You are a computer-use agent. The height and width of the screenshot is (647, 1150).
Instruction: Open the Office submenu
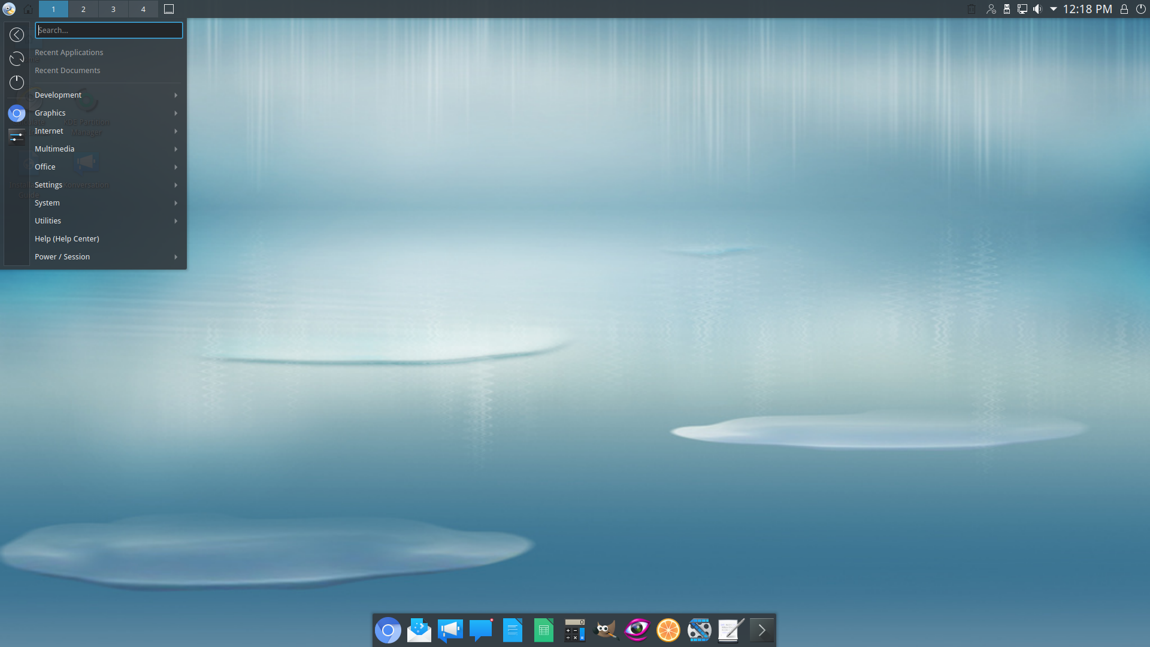pyautogui.click(x=107, y=167)
